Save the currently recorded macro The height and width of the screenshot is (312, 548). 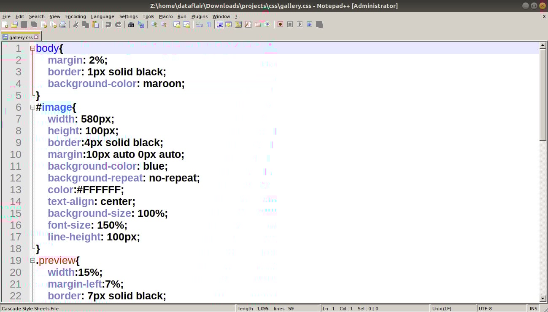319,24
